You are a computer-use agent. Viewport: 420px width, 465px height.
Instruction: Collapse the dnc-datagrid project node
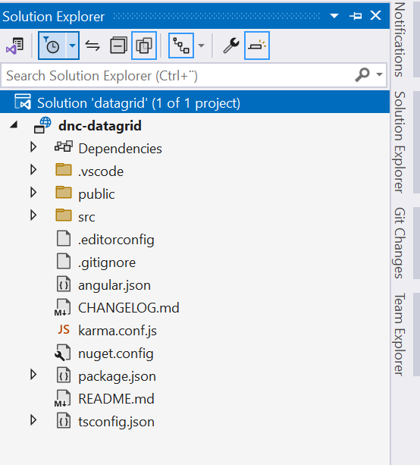[x=14, y=125]
